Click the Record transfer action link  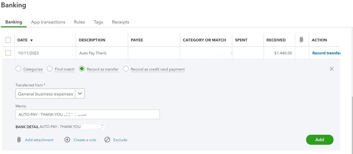(326, 53)
